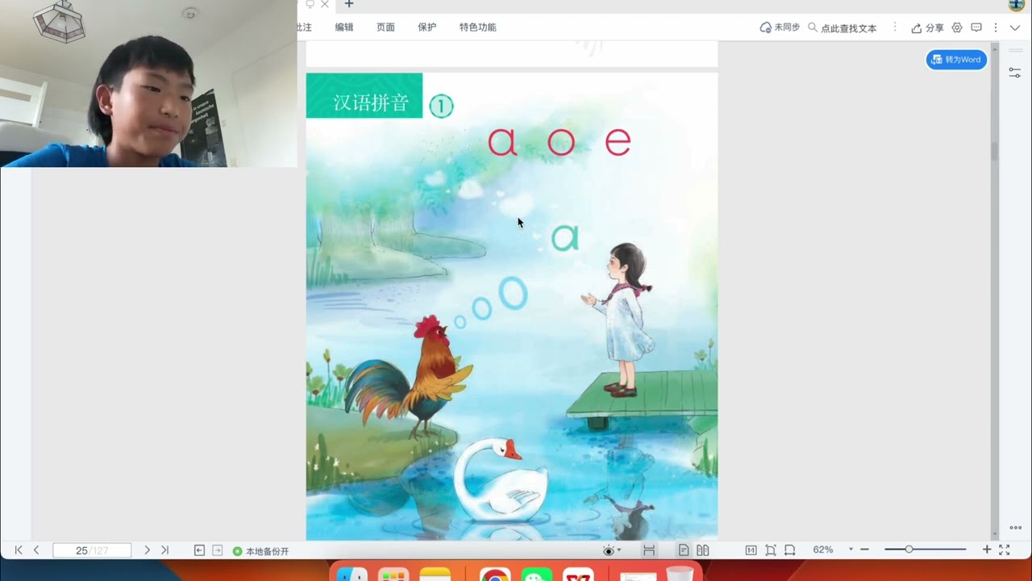Go to the first page
The height and width of the screenshot is (581, 1032).
[x=19, y=550]
